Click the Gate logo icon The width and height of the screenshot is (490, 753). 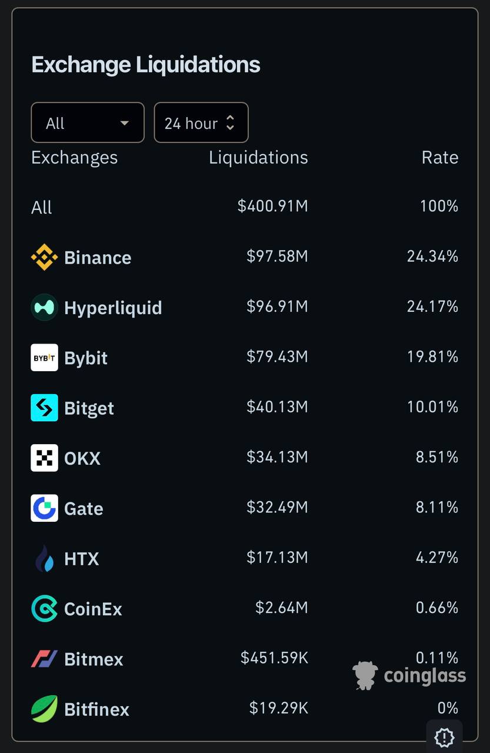44,508
